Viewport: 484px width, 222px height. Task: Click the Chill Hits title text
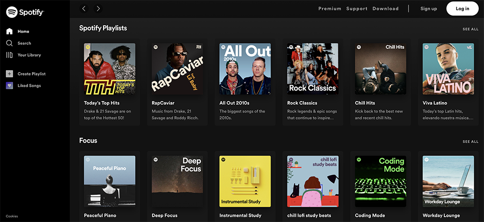point(365,103)
